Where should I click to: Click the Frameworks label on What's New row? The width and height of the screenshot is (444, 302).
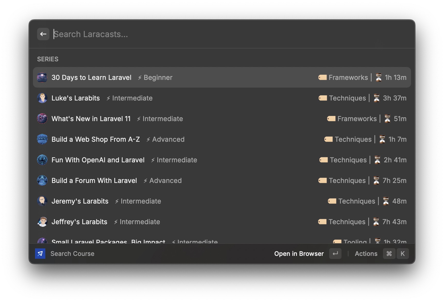coord(357,119)
